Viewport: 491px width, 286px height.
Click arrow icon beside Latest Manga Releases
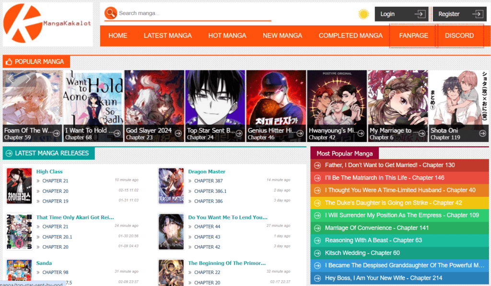tap(9, 153)
